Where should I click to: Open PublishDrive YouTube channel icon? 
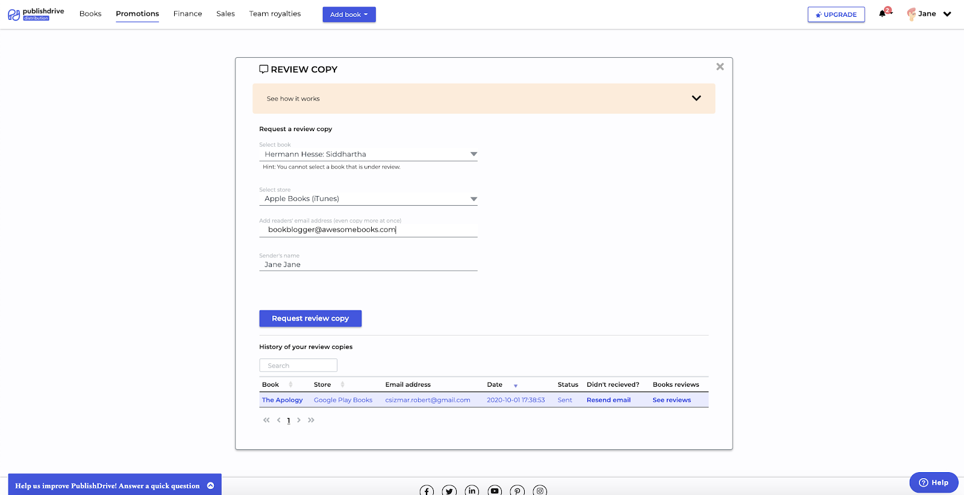click(x=495, y=491)
